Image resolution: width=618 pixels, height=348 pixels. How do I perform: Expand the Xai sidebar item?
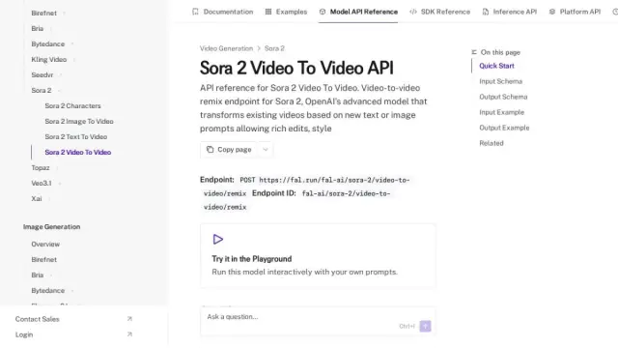(37, 198)
